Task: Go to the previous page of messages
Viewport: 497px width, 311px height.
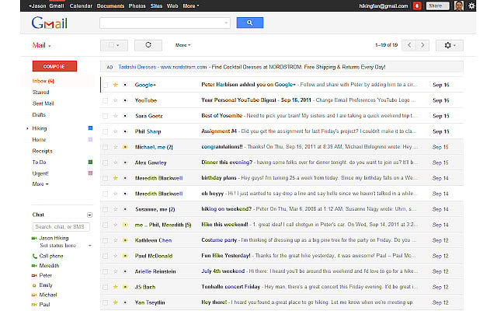Action: 409,45
